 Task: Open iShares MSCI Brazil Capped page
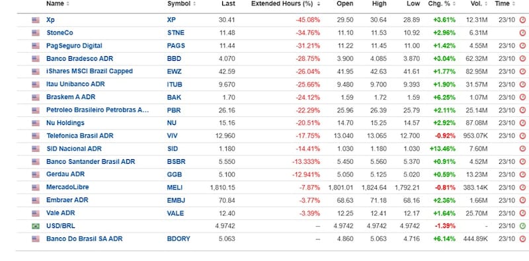(89, 71)
